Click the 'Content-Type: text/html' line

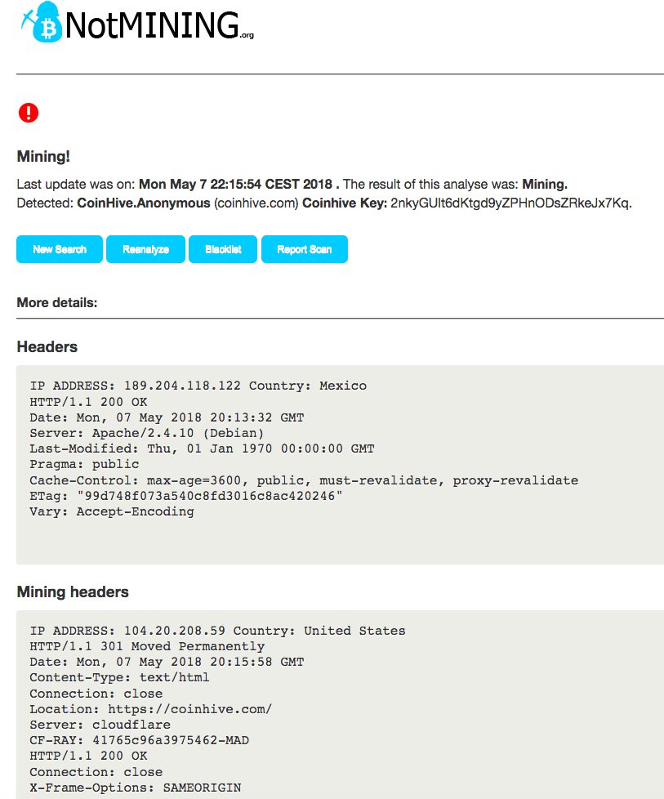coord(119,678)
